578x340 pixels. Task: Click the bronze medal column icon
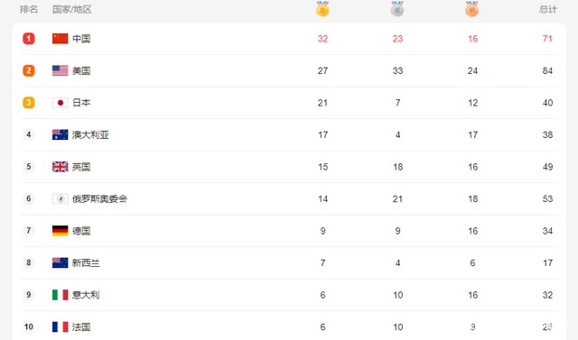[471, 9]
